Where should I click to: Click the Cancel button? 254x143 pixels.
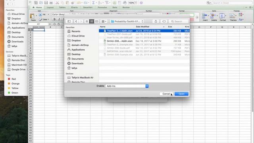click(166, 94)
